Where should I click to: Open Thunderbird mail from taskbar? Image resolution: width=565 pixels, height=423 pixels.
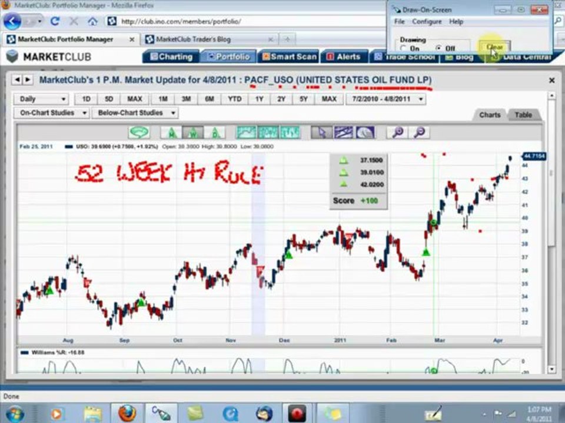click(264, 414)
